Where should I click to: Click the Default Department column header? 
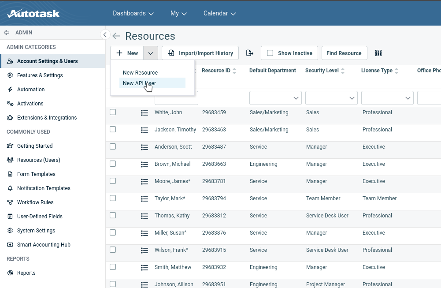(x=273, y=71)
